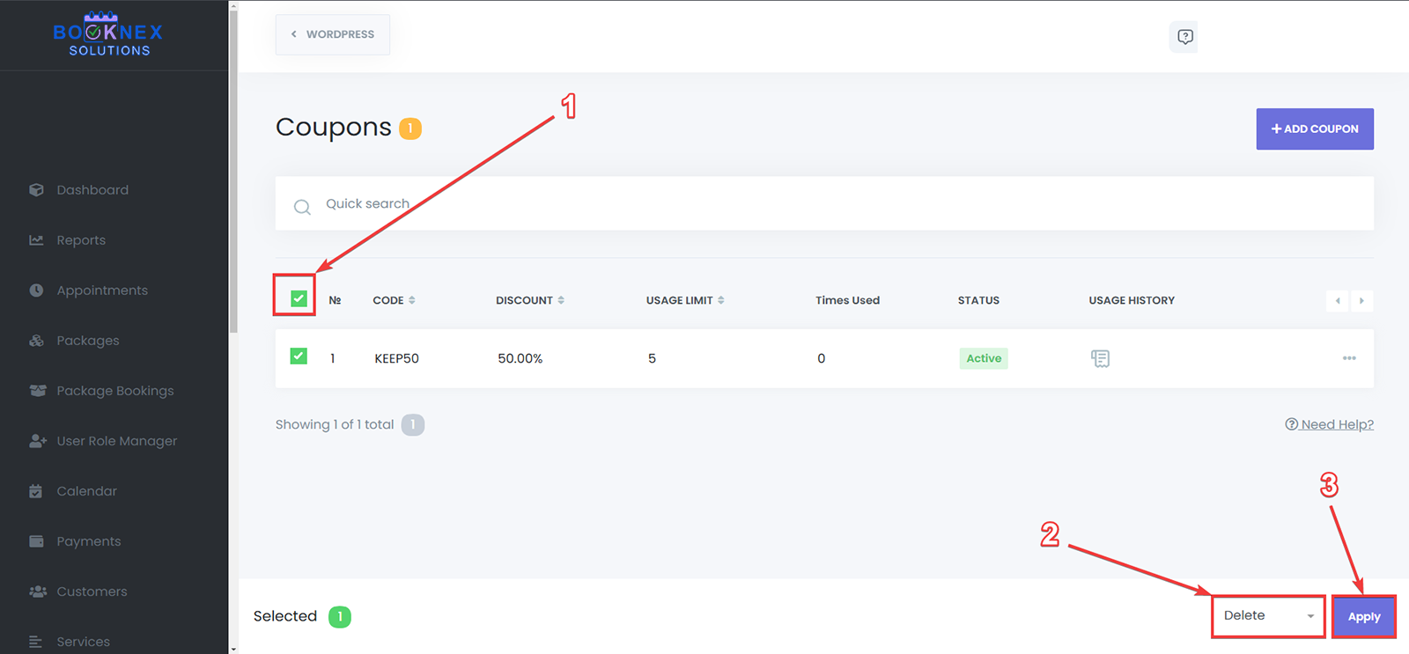Image resolution: width=1409 pixels, height=654 pixels.
Task: Open Packages in the sidebar menu
Action: 87,341
